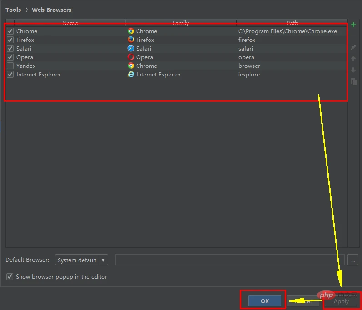Click the Family column header

[x=181, y=23]
